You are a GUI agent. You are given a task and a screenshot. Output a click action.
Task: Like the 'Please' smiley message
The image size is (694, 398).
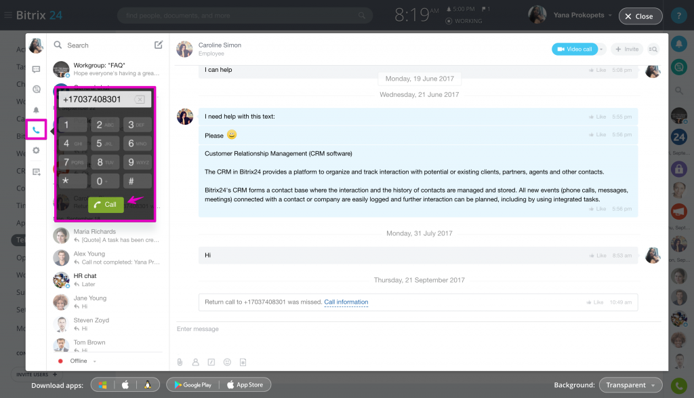(597, 134)
